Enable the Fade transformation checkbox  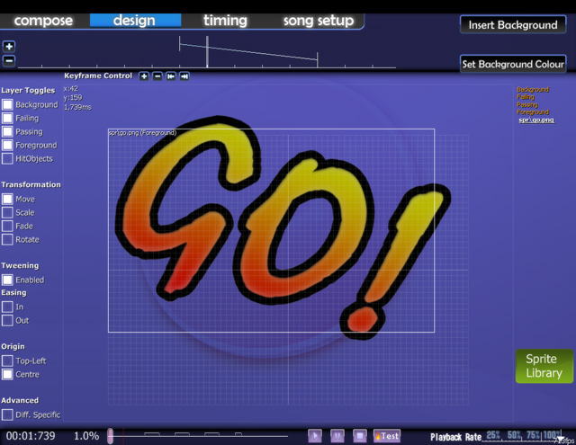point(7,226)
